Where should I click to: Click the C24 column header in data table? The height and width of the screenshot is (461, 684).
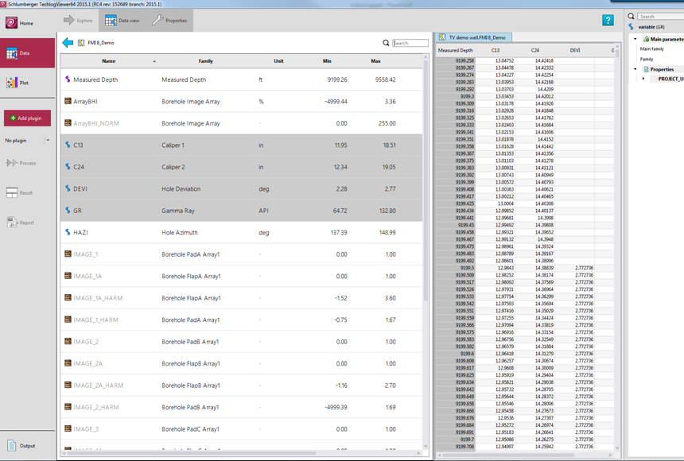535,50
